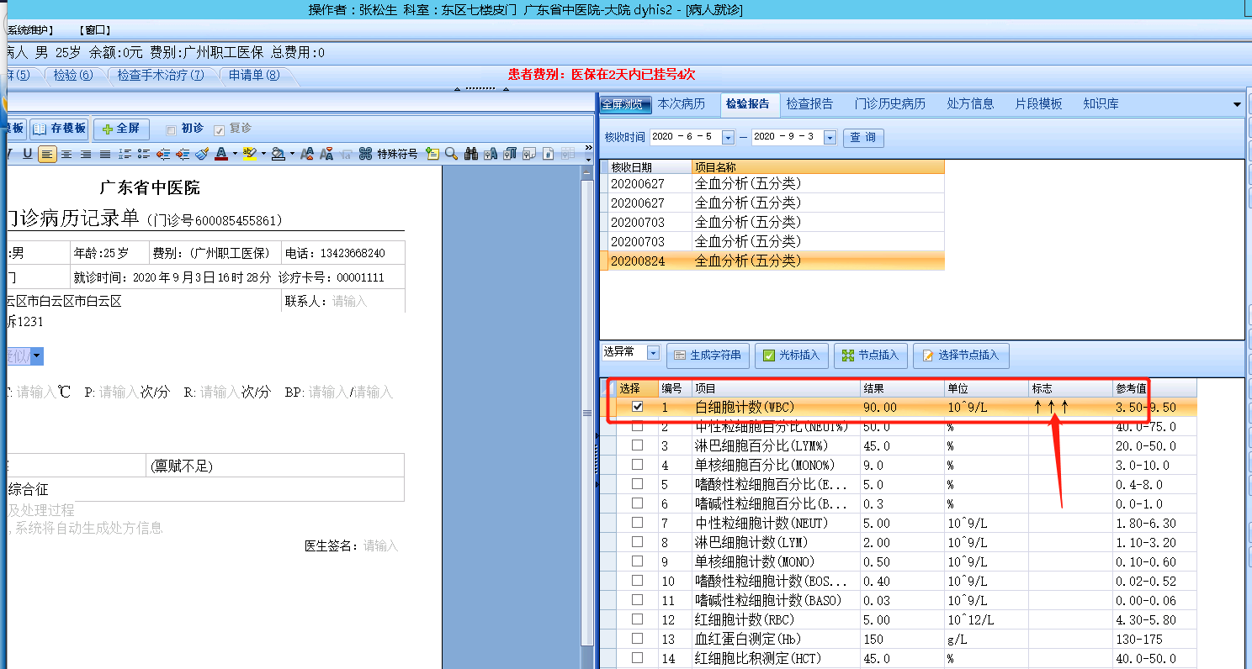Check the 中性粒细胞计数(NEUT) row checkbox
Screen dimensions: 1252x669
[x=638, y=523]
